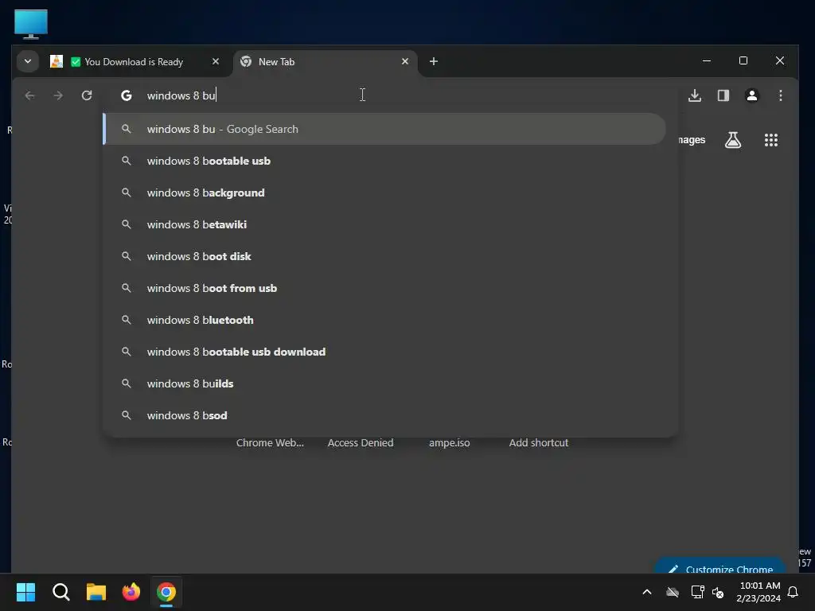815x611 pixels.
Task: Open the Chrome downloads icon
Action: [695, 95]
